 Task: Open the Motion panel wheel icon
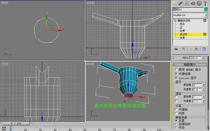point(193,4)
